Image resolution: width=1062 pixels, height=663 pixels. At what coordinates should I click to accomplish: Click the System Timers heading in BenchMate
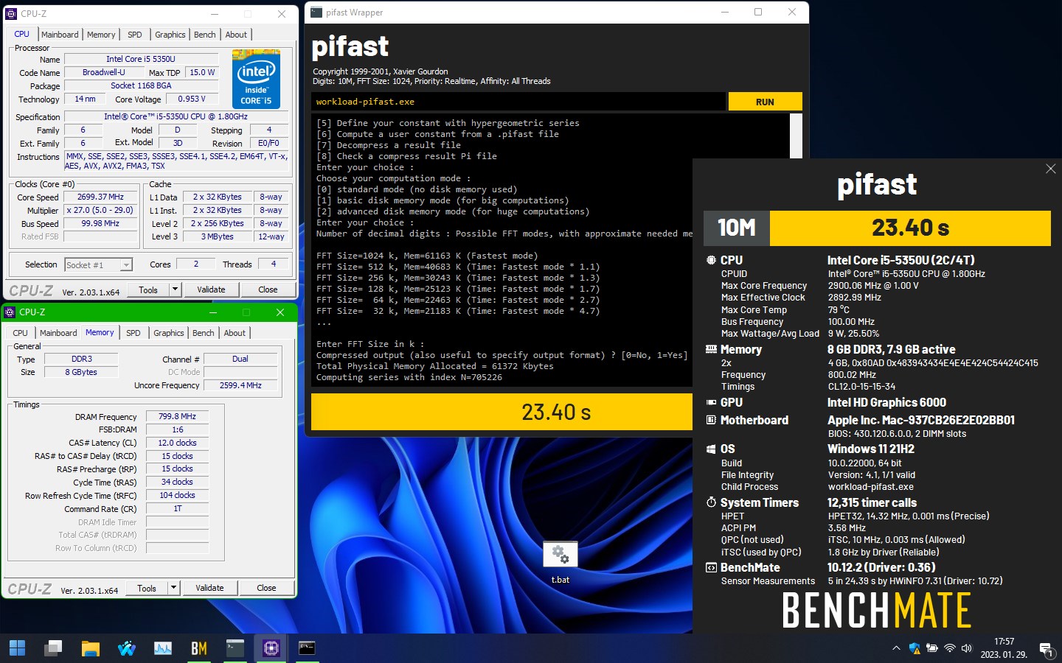(x=760, y=502)
